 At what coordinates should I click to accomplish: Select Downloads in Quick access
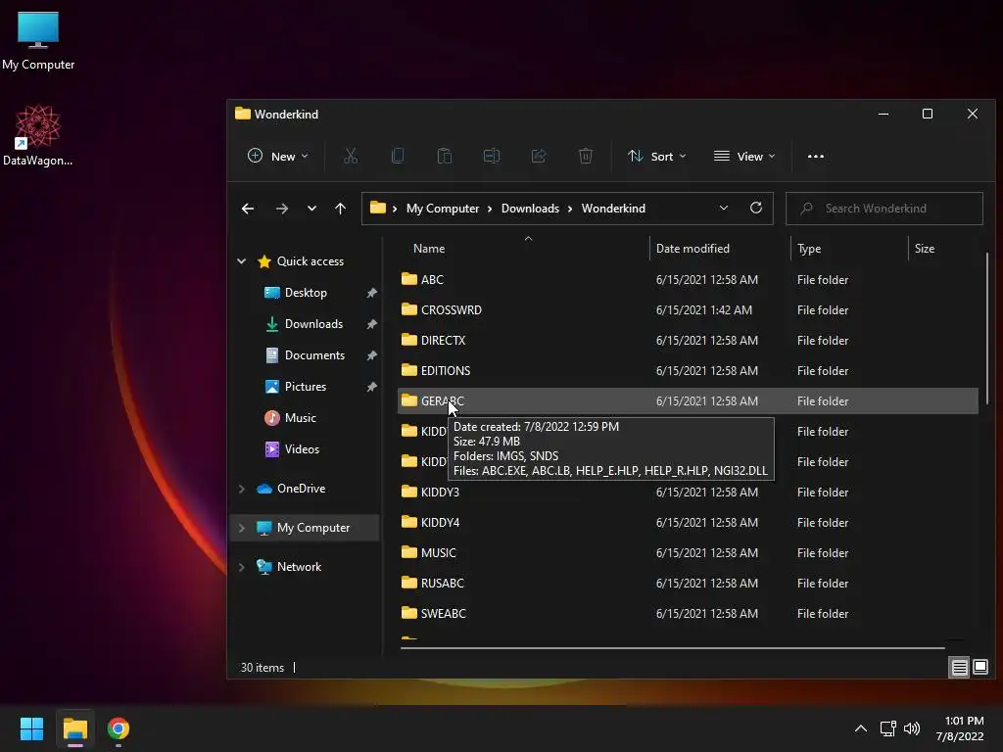coord(313,323)
